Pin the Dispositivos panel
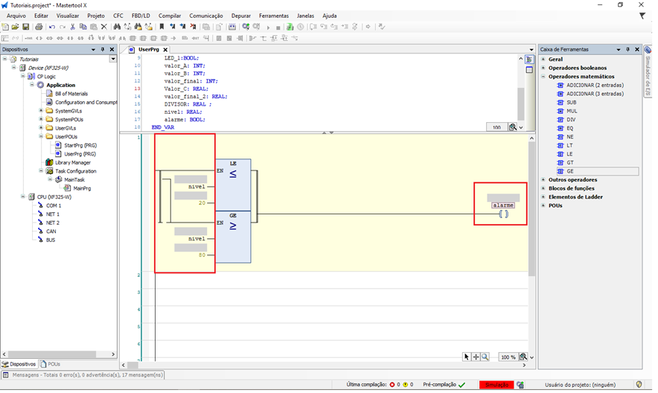This screenshot has height=393, width=658. tap(103, 50)
